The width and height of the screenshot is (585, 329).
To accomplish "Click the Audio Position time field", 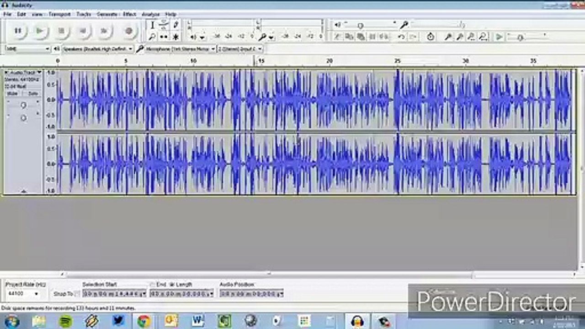I will click(251, 294).
